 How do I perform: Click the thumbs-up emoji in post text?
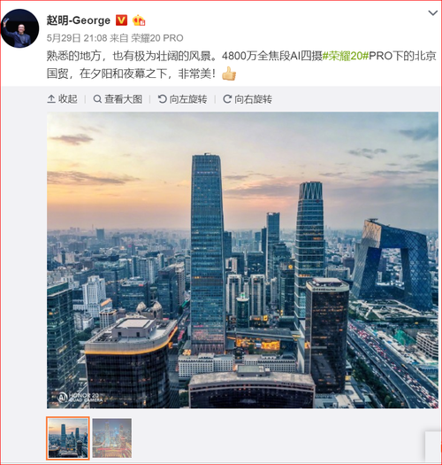[229, 74]
